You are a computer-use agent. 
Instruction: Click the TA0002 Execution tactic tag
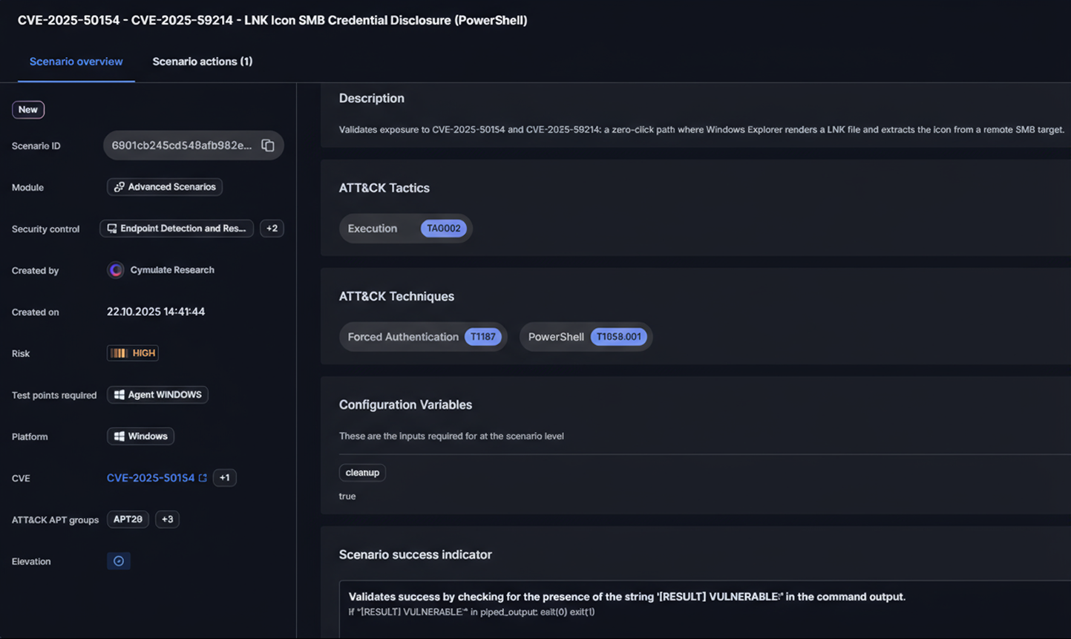tap(443, 229)
